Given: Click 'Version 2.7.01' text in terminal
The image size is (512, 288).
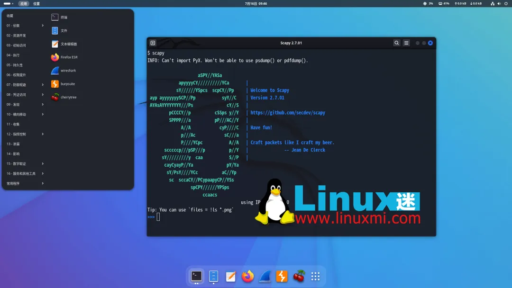Looking at the screenshot, I should click(x=267, y=98).
